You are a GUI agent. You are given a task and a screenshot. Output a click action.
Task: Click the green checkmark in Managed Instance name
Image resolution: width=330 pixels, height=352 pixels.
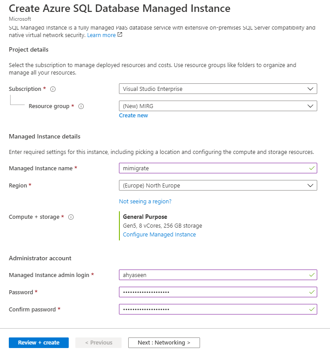coord(312,168)
